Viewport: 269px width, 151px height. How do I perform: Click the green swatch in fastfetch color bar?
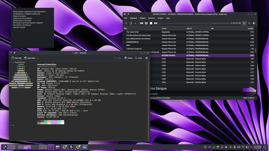pos(45,122)
